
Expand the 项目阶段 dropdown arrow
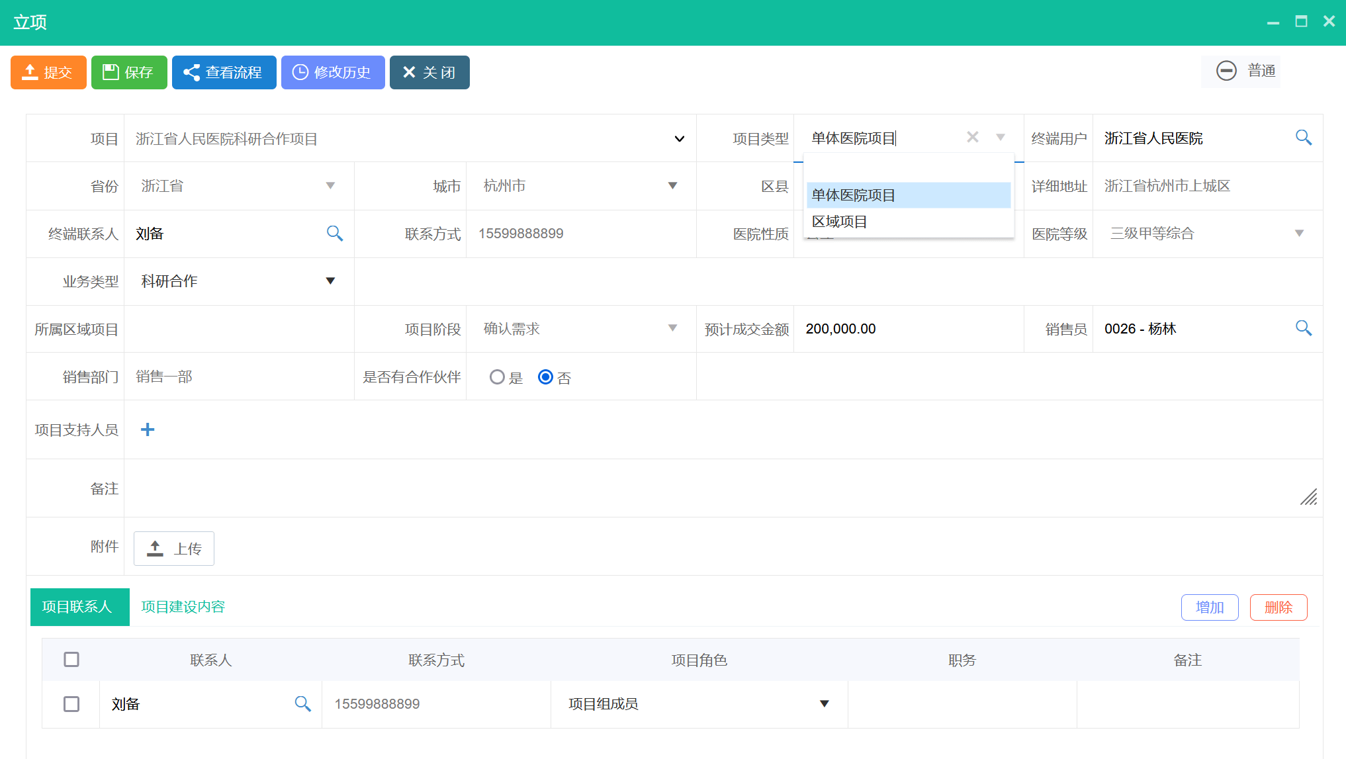[672, 328]
